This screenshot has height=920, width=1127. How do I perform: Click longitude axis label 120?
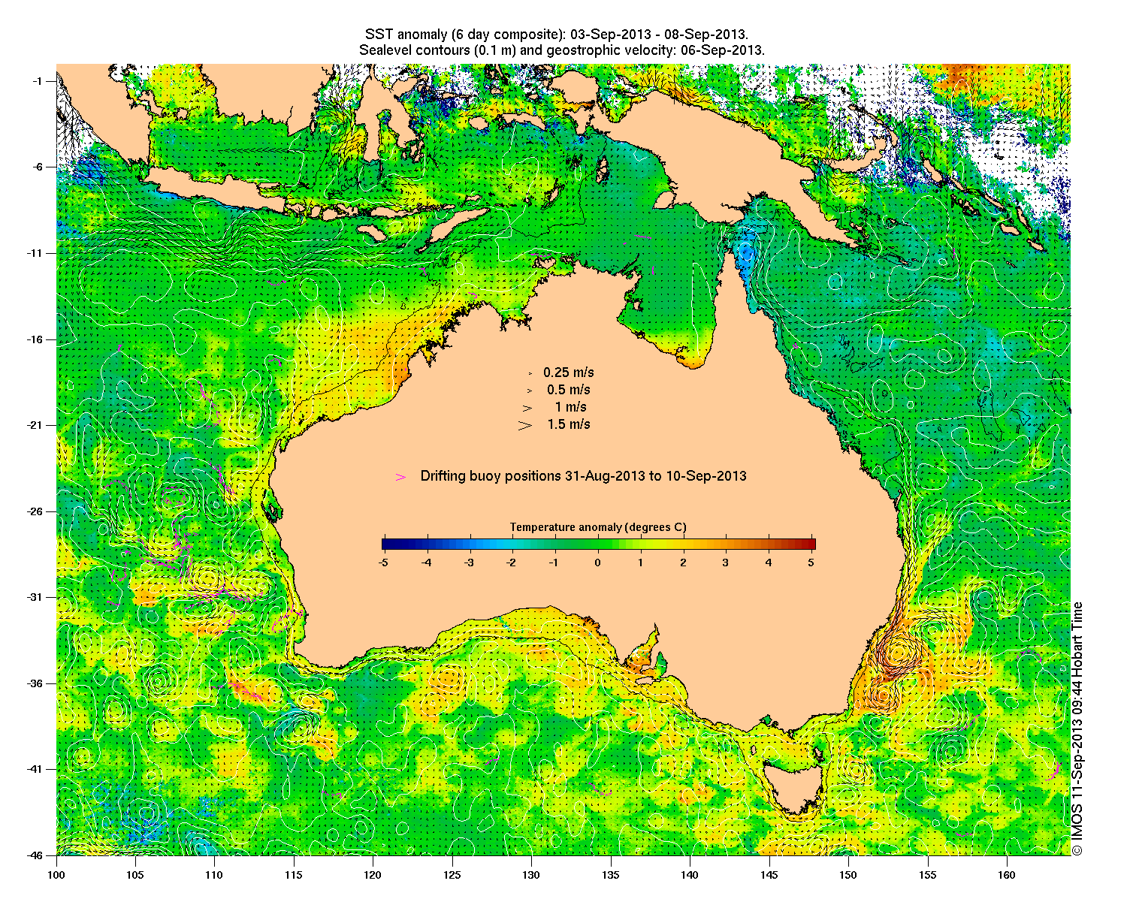pyautogui.click(x=373, y=875)
